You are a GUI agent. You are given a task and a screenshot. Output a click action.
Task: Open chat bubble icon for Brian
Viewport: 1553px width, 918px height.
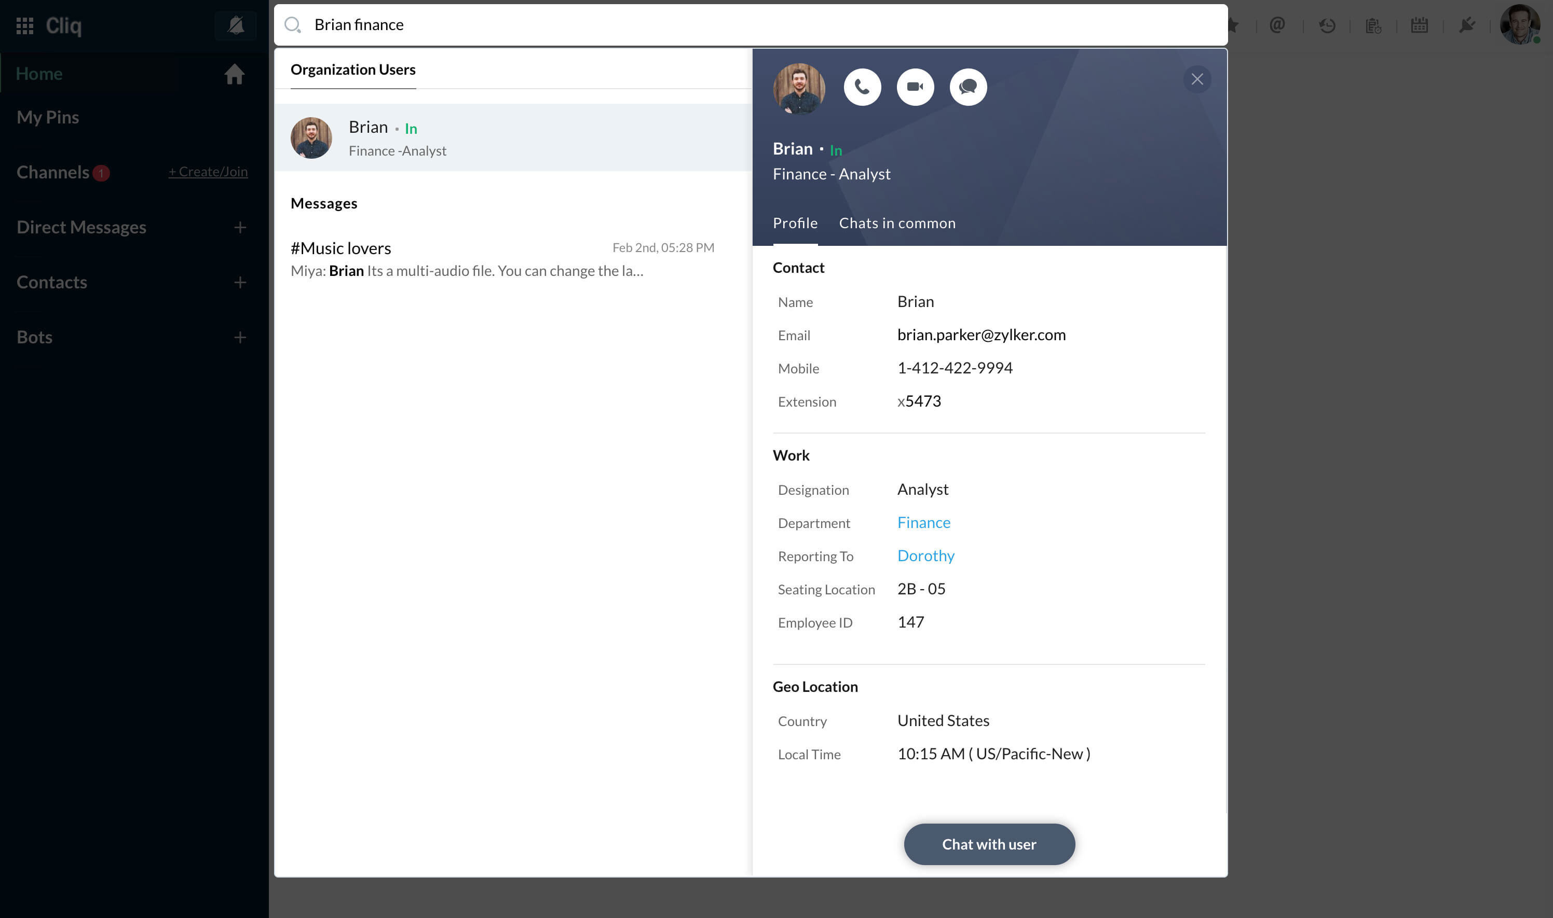(968, 87)
